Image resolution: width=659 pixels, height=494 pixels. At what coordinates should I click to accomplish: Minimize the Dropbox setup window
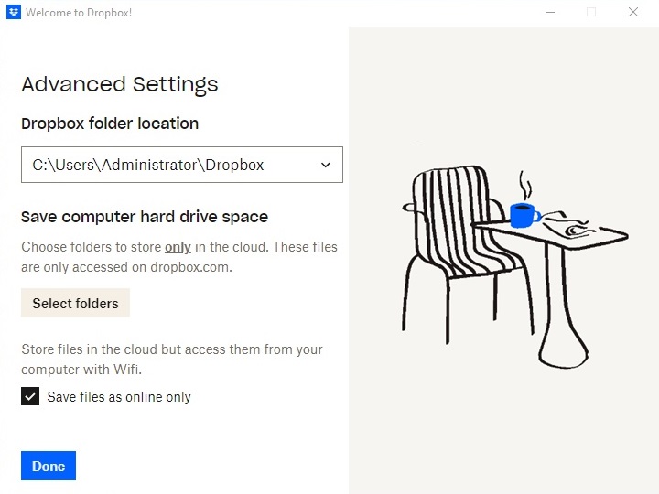tap(550, 12)
